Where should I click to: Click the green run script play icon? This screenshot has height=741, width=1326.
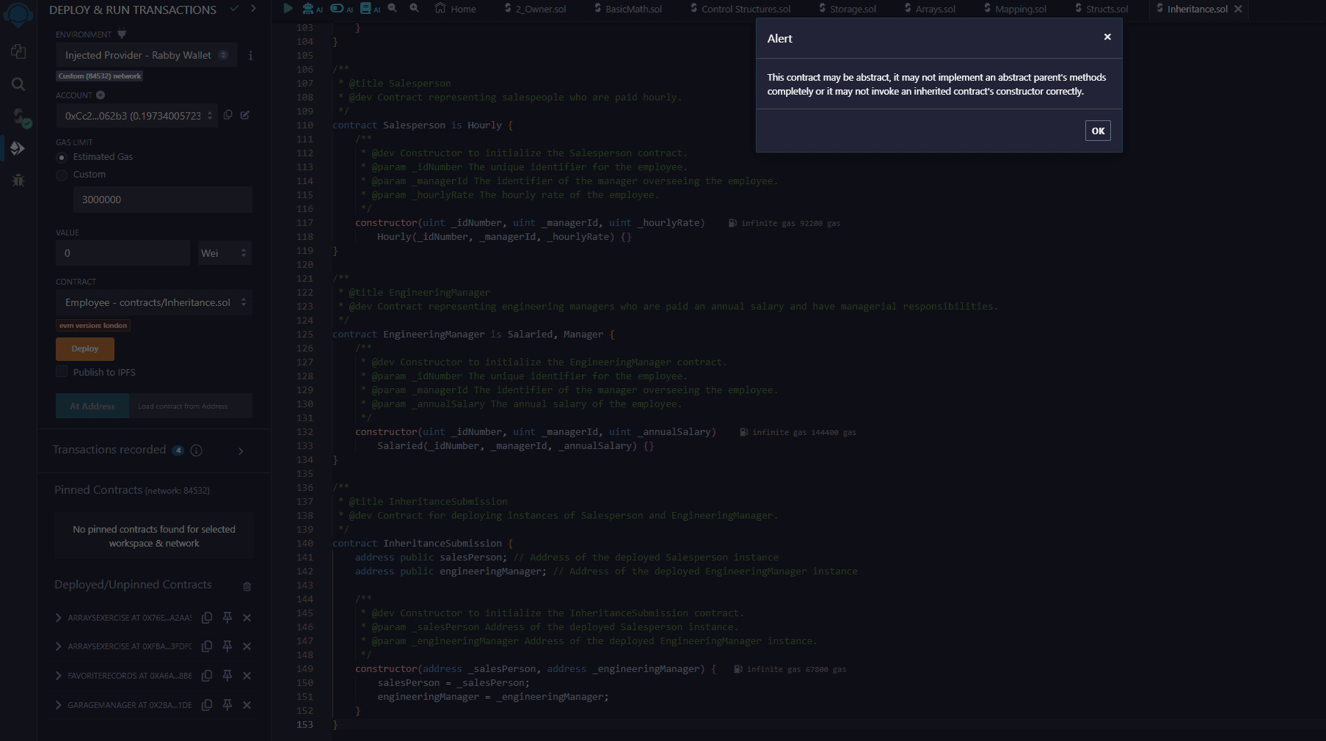pos(288,8)
